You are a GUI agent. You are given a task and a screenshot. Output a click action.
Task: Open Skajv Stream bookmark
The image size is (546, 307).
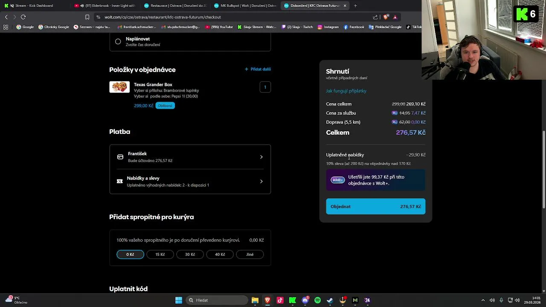coord(257,27)
